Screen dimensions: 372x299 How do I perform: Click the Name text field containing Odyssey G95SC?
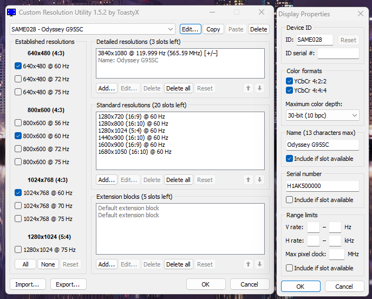322,145
